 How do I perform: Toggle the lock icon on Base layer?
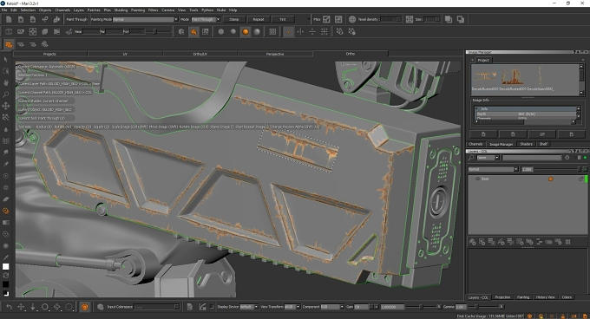click(581, 179)
